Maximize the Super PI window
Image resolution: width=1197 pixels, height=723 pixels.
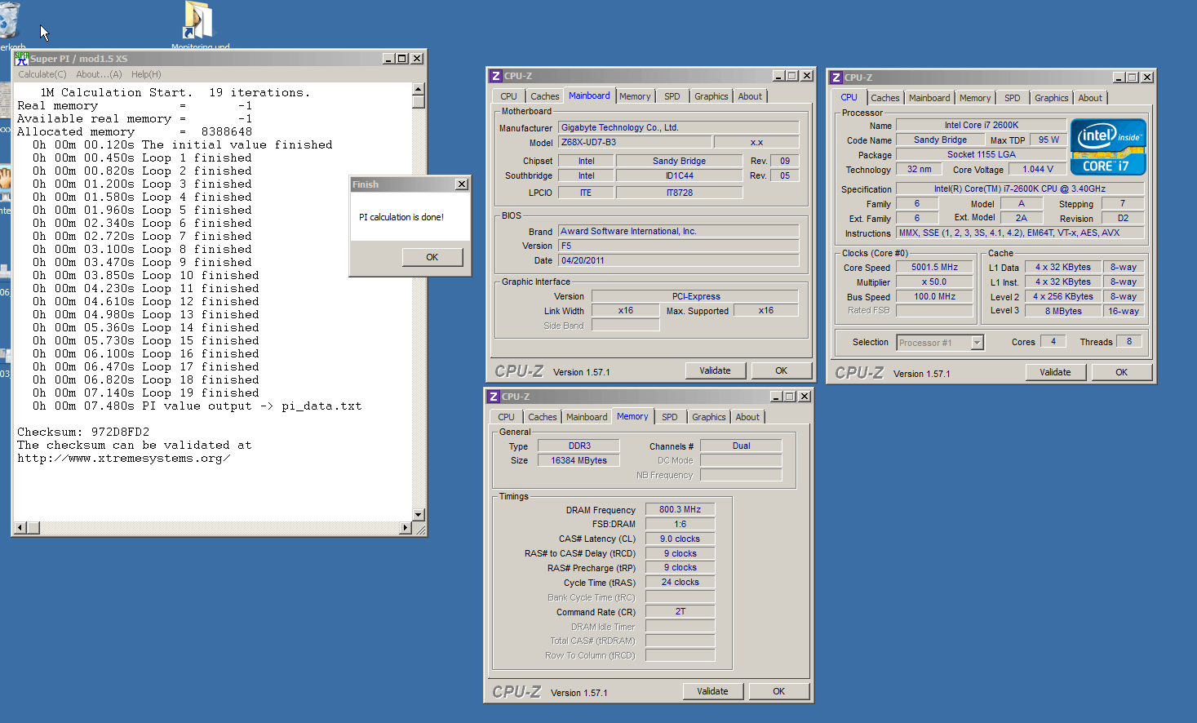point(401,59)
